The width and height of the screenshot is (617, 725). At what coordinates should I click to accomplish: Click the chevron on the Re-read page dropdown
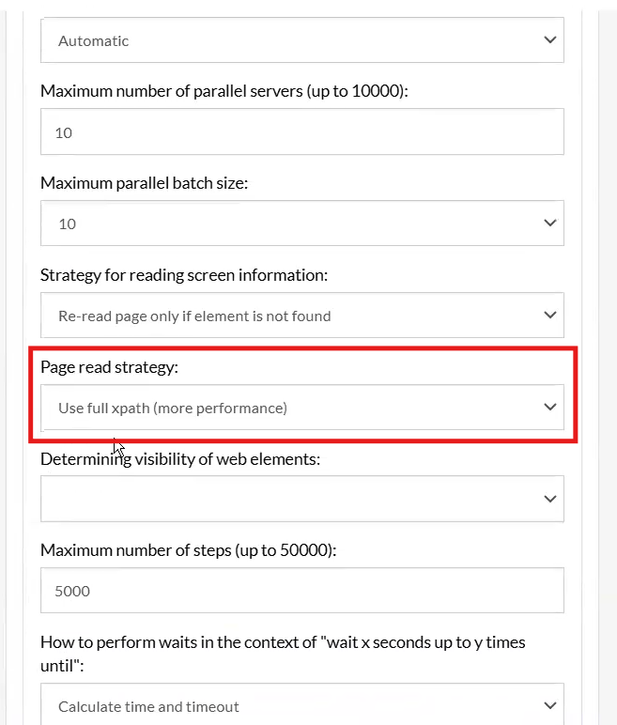click(550, 316)
